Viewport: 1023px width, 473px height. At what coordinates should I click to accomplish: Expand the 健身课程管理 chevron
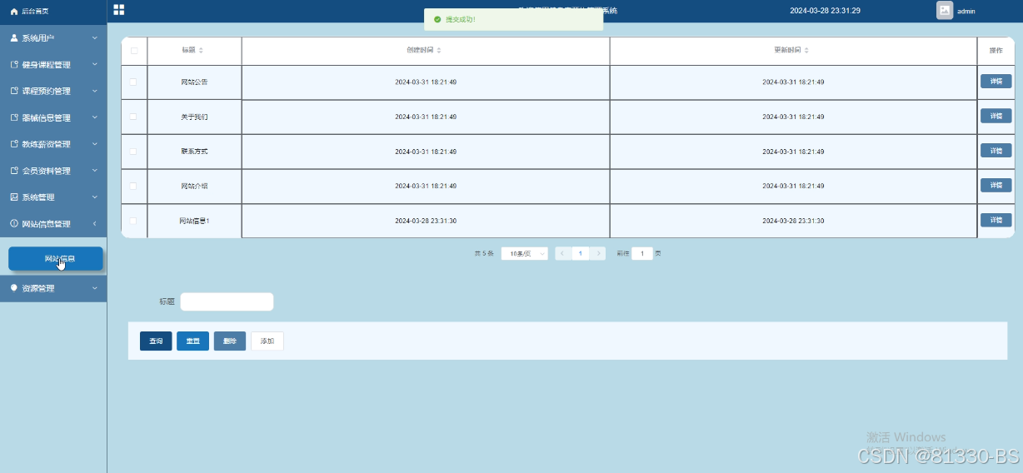click(x=94, y=64)
